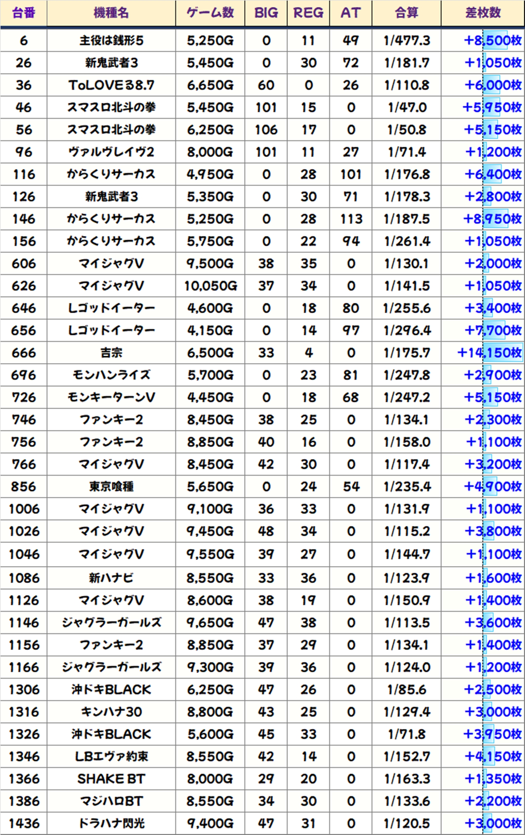
Task: Click the 10,050G game count cell
Action: click(210, 286)
